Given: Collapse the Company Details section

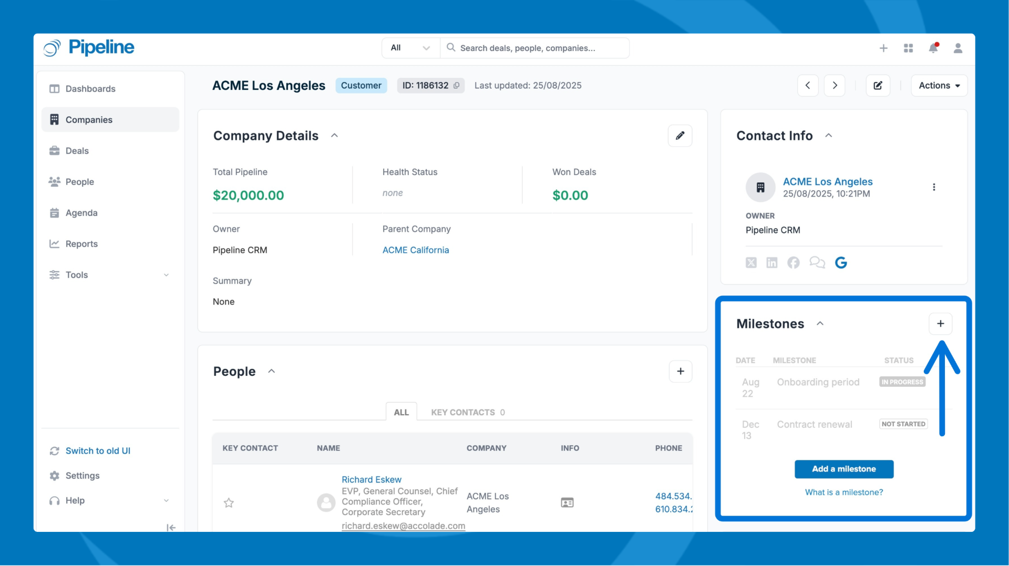Looking at the screenshot, I should click(334, 136).
